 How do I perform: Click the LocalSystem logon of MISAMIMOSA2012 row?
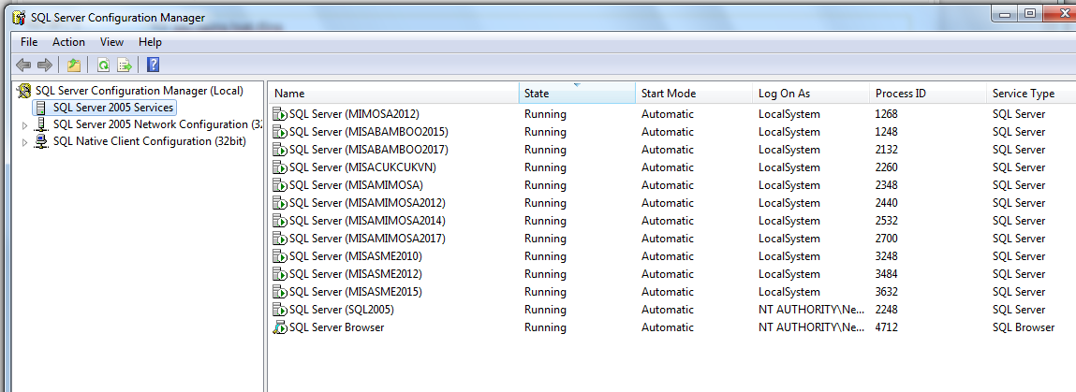point(789,203)
